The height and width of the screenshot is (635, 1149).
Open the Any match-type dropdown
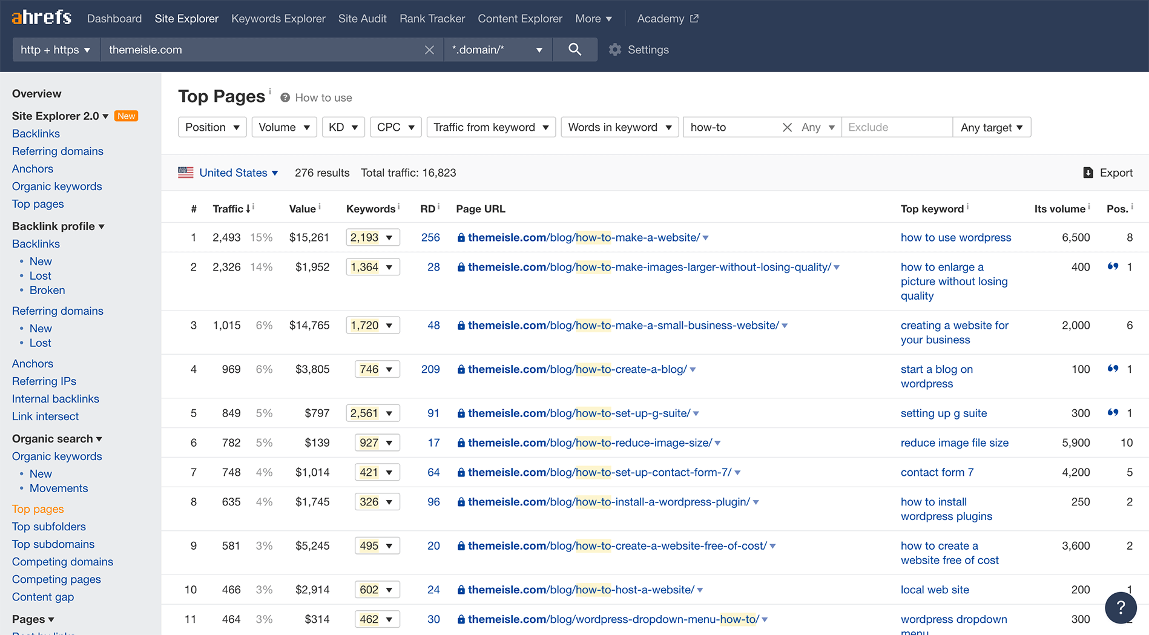818,127
